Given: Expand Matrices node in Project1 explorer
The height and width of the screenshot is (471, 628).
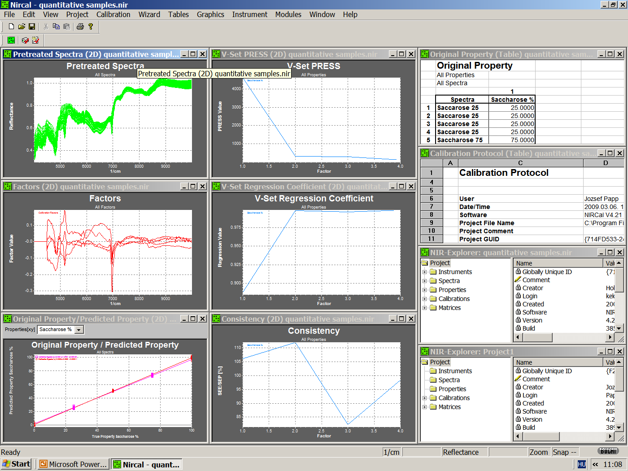Looking at the screenshot, I should click(x=424, y=407).
